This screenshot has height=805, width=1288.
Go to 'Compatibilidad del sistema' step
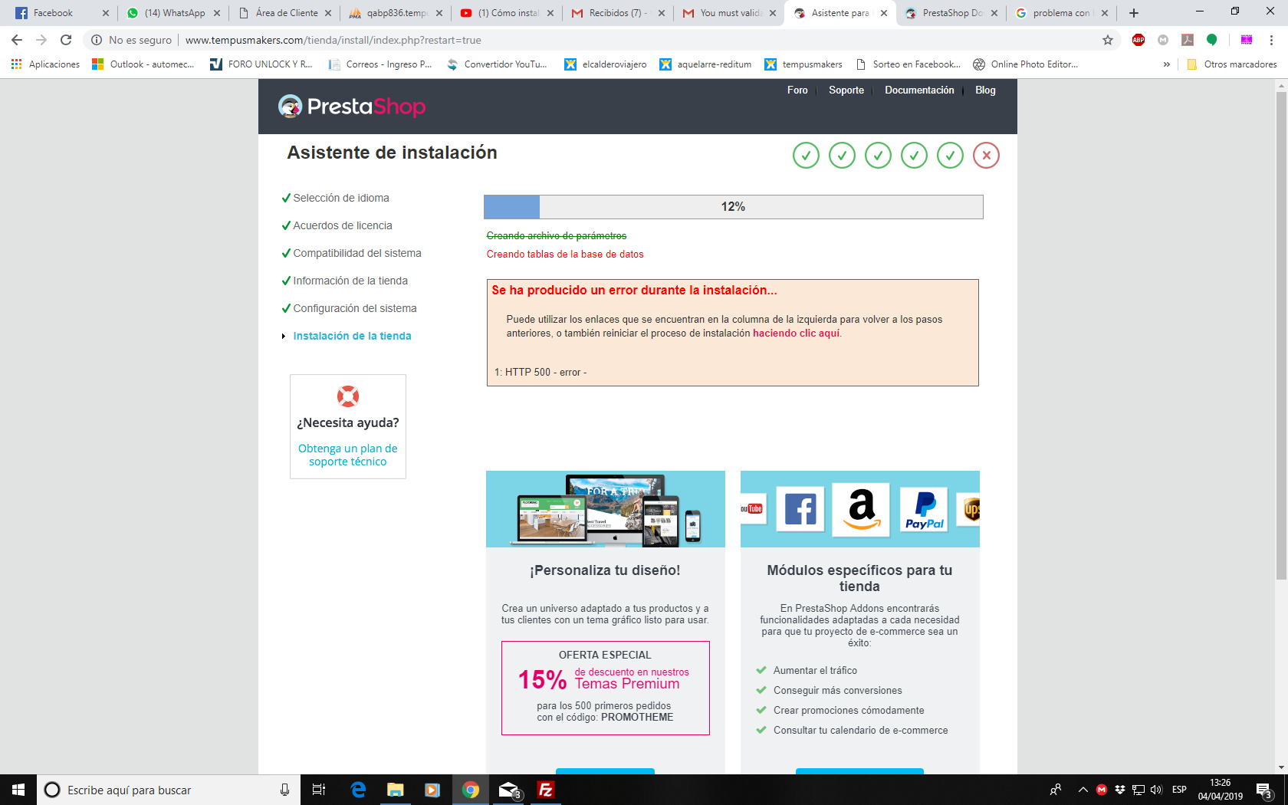click(357, 253)
